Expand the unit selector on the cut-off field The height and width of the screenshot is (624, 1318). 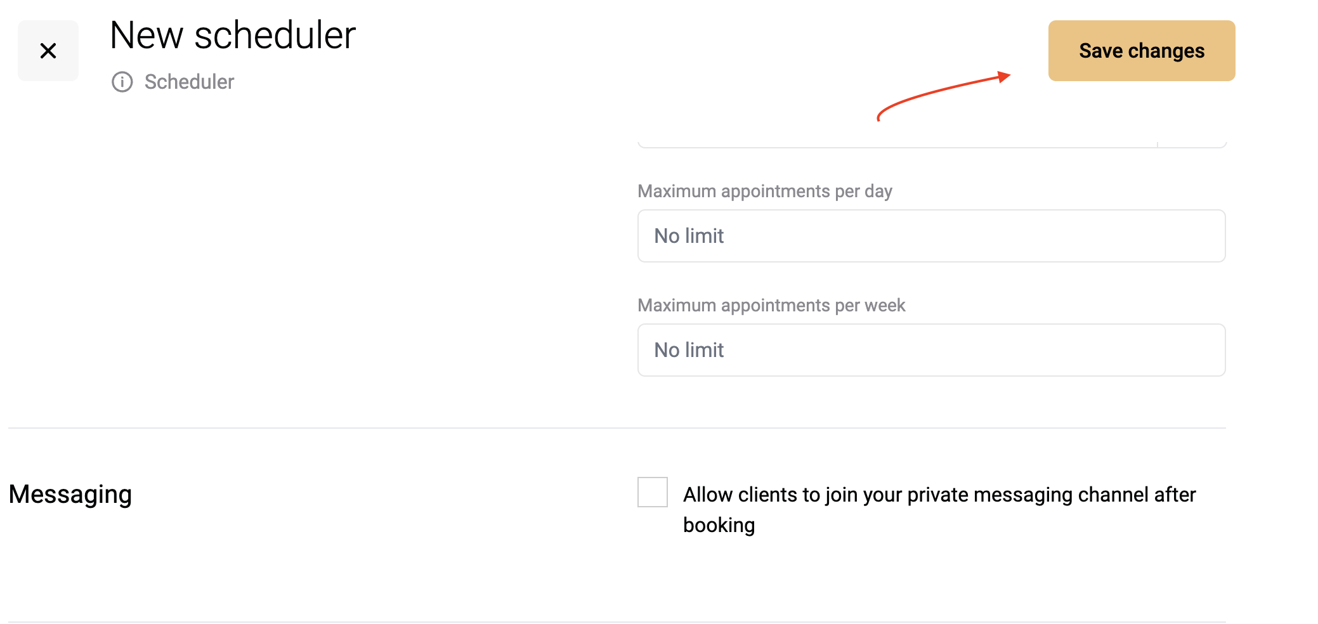(x=1192, y=143)
